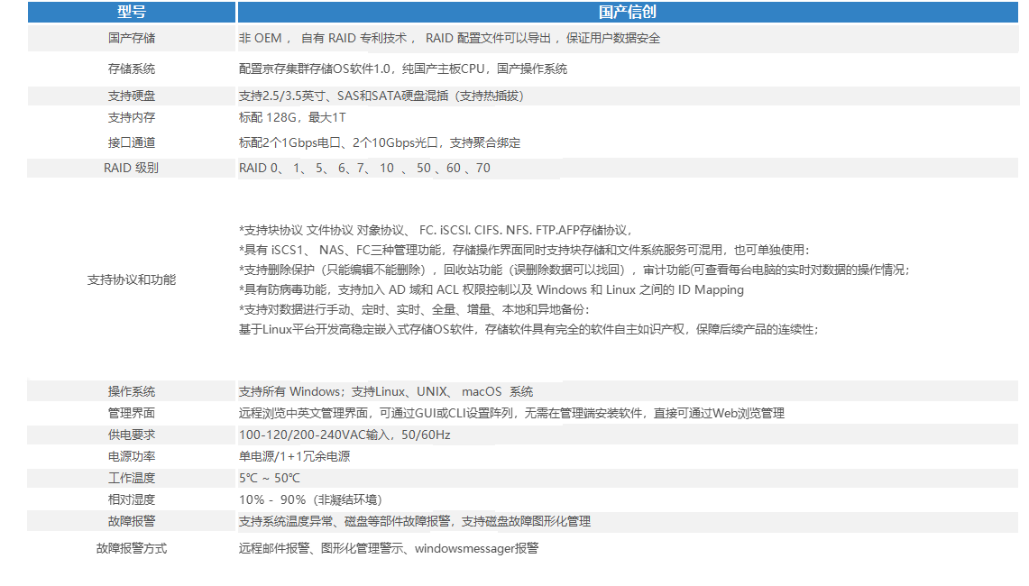
Task: Select the 支持协议和功能 row label
Action: [x=132, y=279]
